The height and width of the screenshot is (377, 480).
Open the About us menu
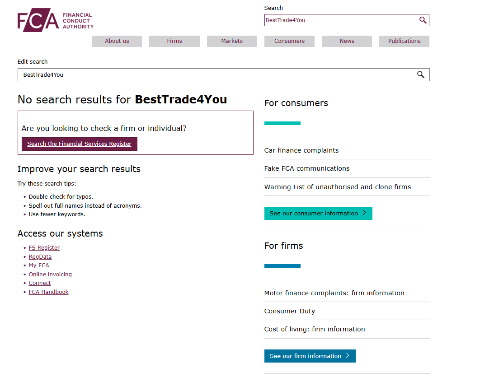(x=117, y=41)
